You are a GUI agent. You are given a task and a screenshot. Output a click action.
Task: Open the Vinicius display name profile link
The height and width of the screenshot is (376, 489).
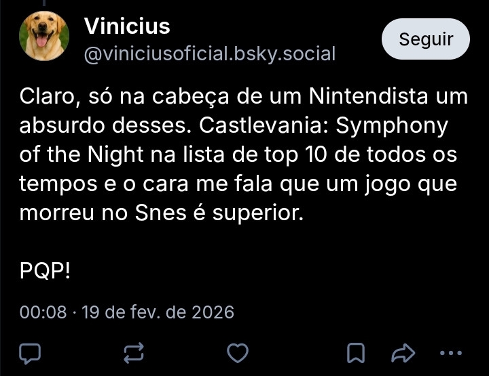[127, 26]
